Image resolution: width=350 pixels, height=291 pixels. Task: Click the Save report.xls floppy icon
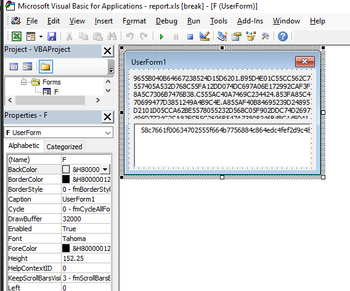[x=52, y=36]
